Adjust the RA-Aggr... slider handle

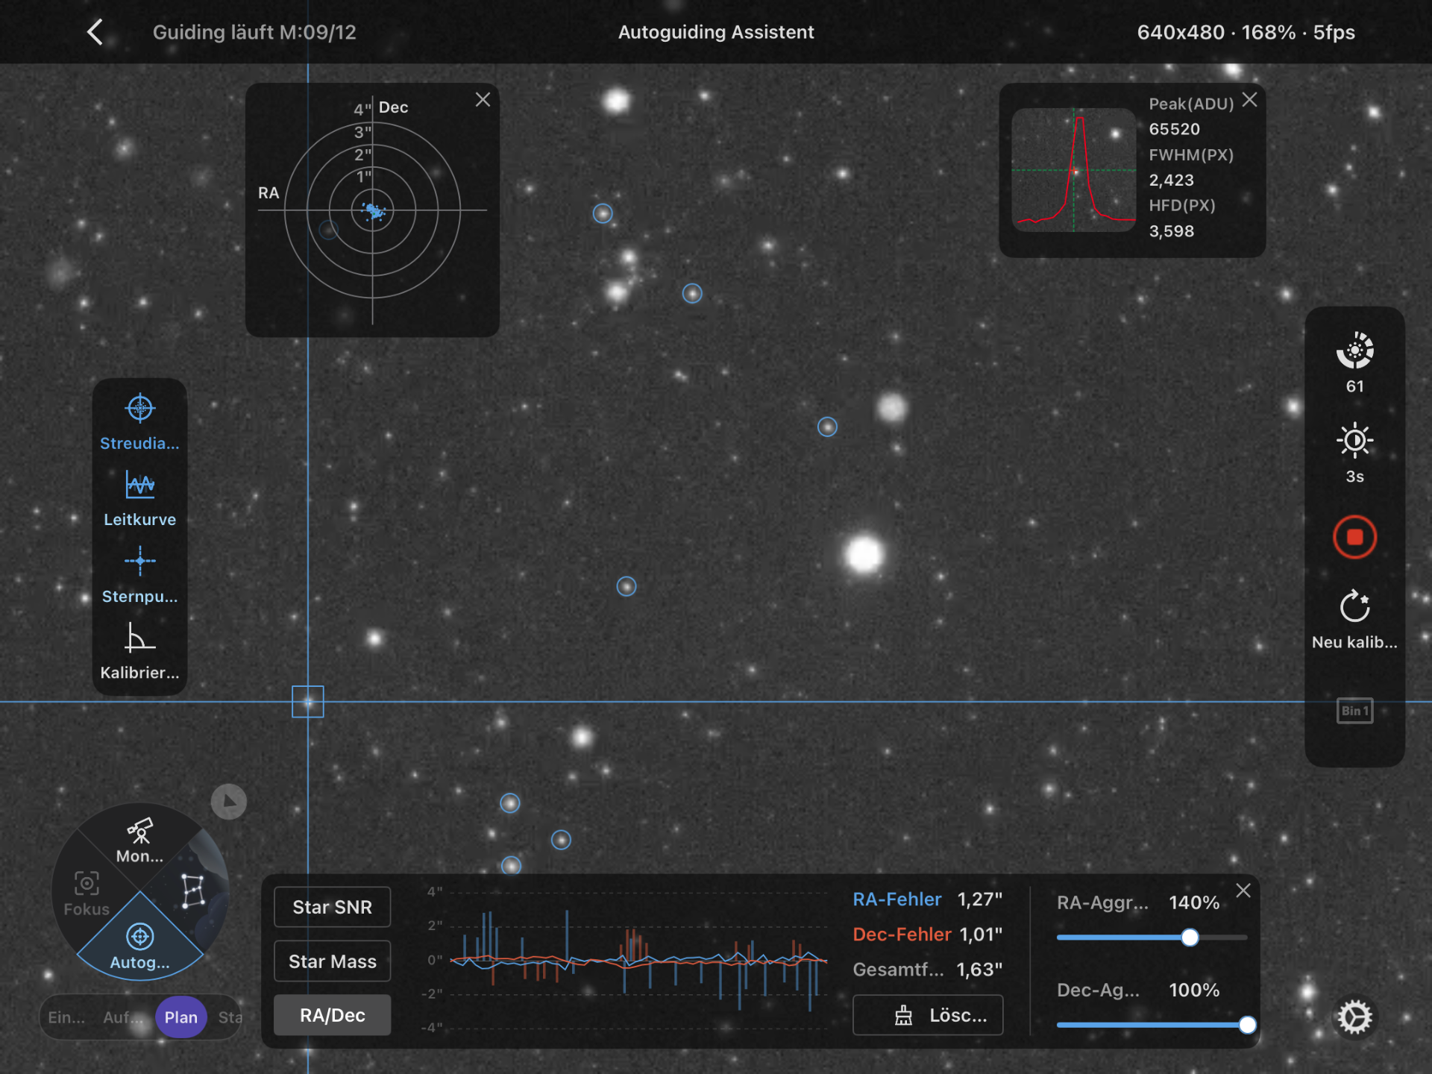[1190, 938]
